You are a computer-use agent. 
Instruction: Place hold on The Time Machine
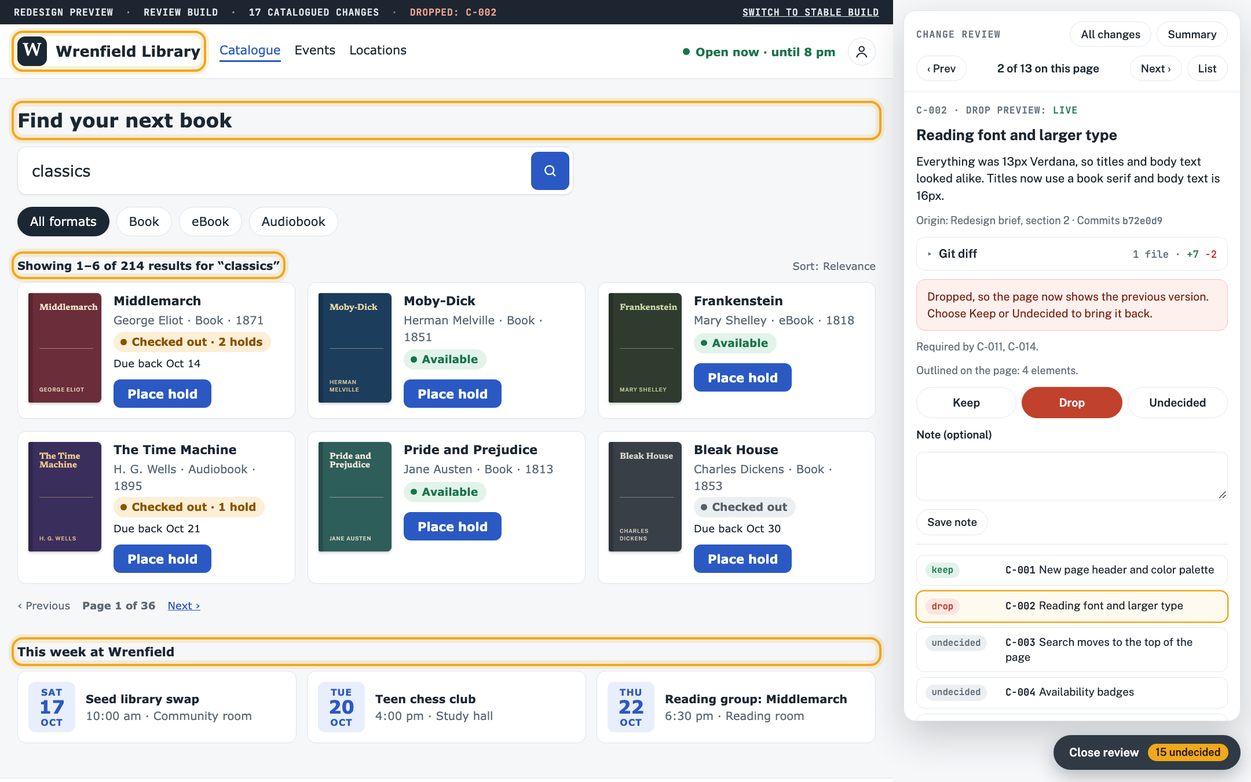162,559
